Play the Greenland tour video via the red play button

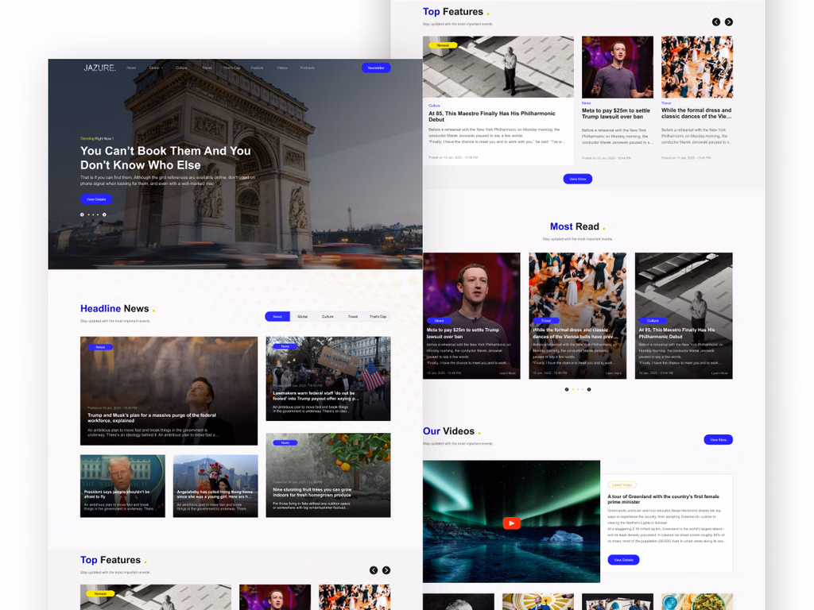coord(511,523)
